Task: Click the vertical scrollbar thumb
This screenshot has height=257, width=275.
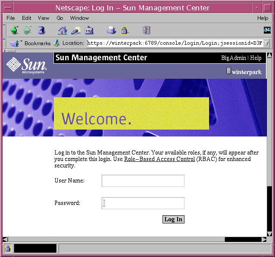Action: tap(269, 122)
